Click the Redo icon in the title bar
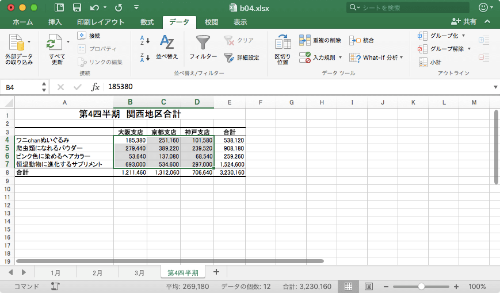500x293 pixels. 119,7
